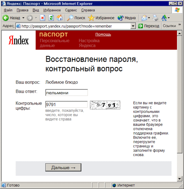The image size is (184, 189).
Task: Click the Internet Explorer title bar icon
Action: [3, 3]
